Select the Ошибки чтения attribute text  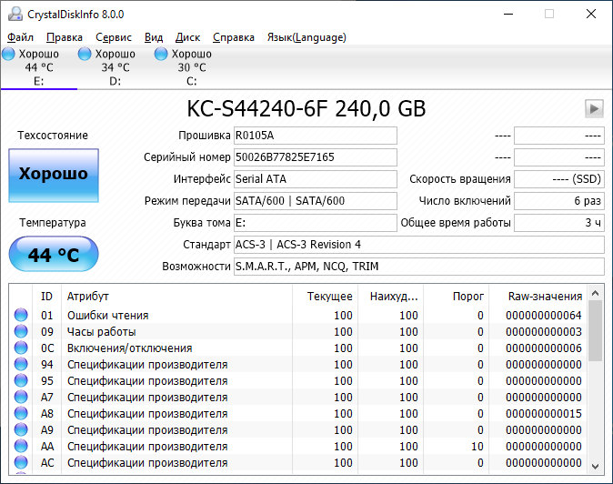108,316
